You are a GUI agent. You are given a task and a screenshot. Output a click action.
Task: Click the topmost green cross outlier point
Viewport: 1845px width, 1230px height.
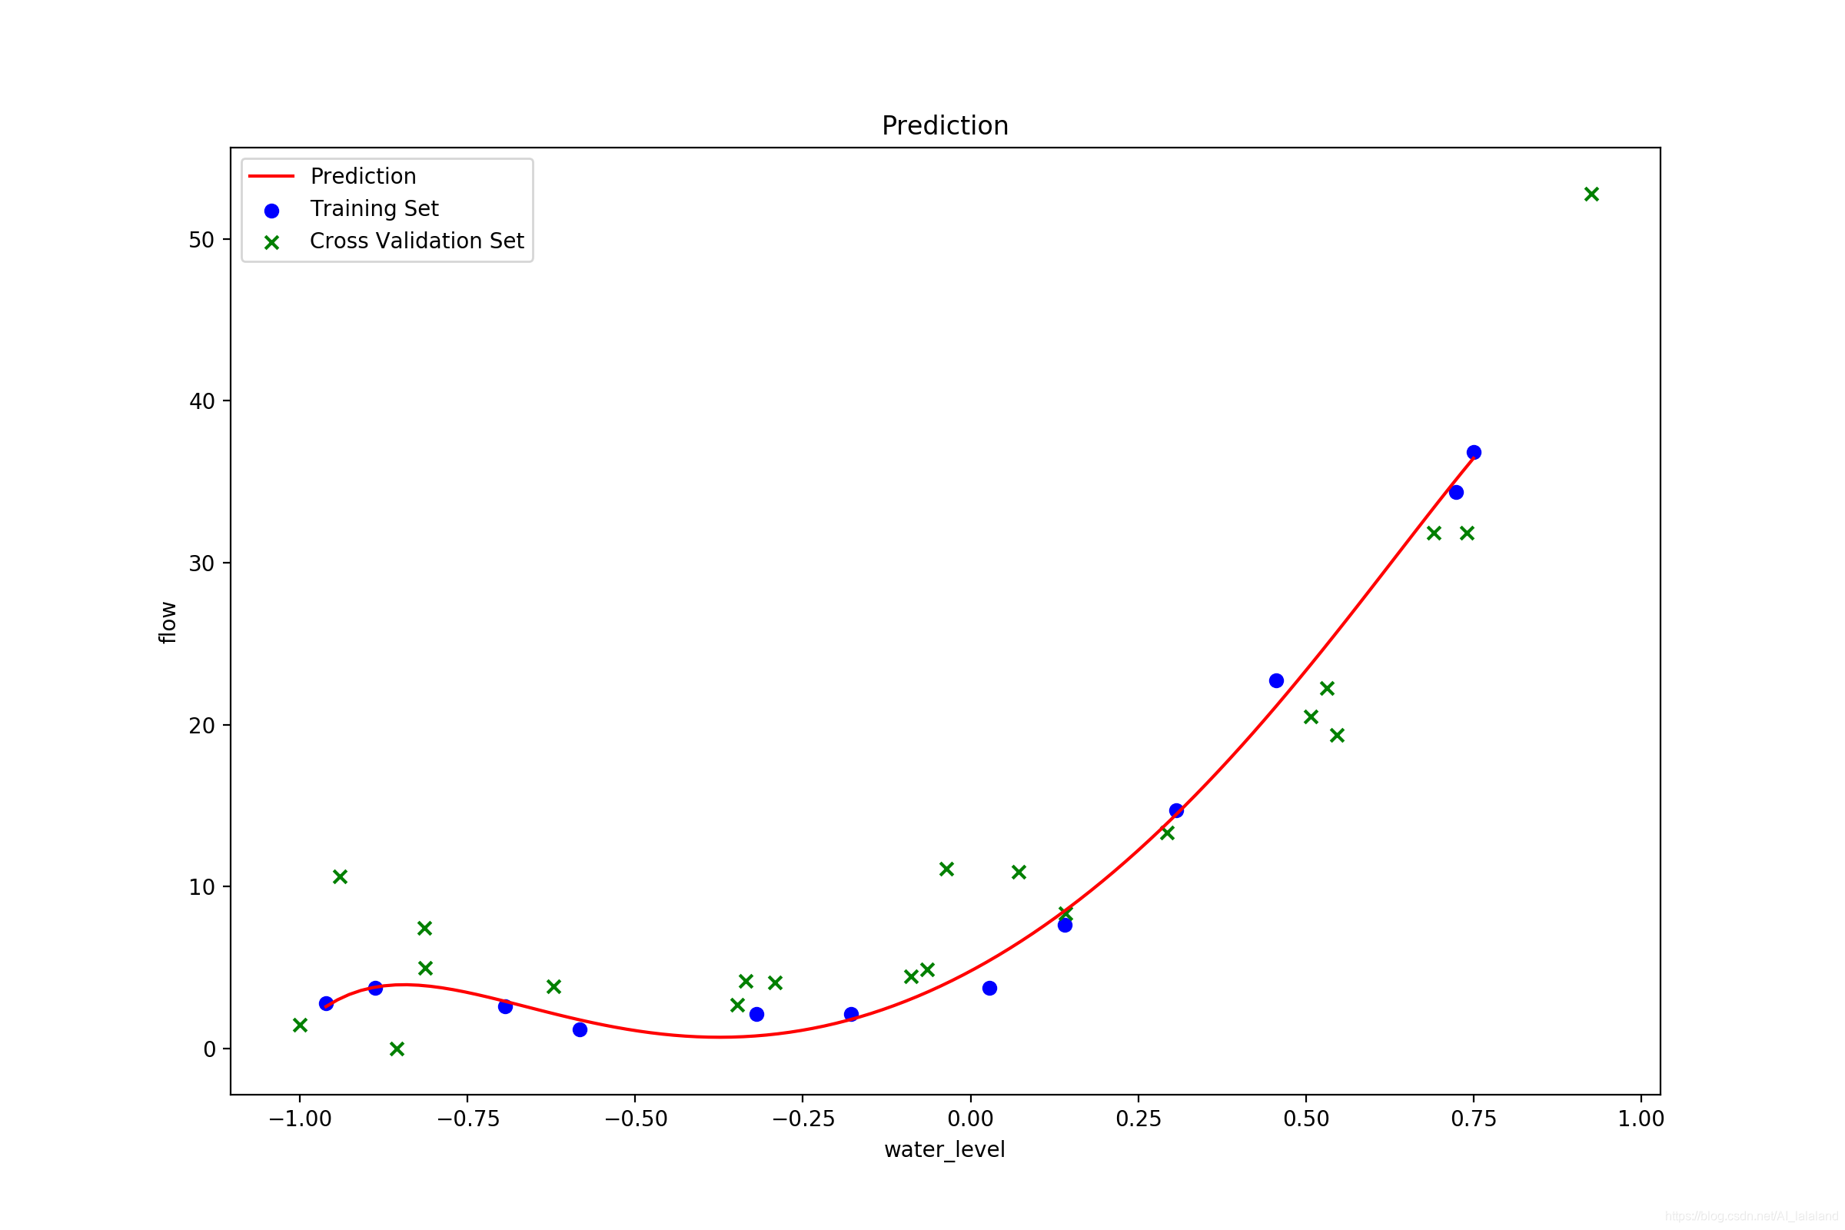coord(1591,194)
